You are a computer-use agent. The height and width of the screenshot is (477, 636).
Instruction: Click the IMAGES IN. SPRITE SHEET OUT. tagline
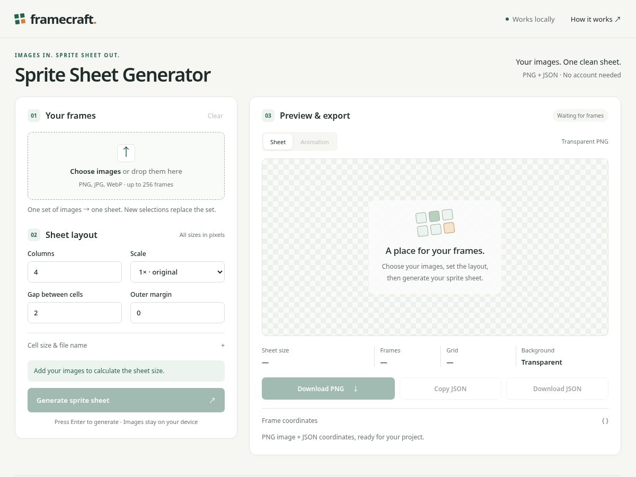tap(67, 55)
